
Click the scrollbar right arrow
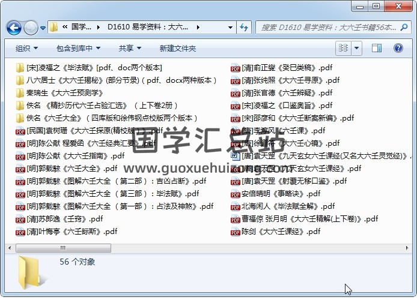(407, 248)
